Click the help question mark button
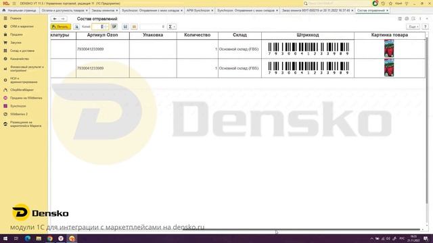This screenshot has height=243, width=433. (426, 27)
